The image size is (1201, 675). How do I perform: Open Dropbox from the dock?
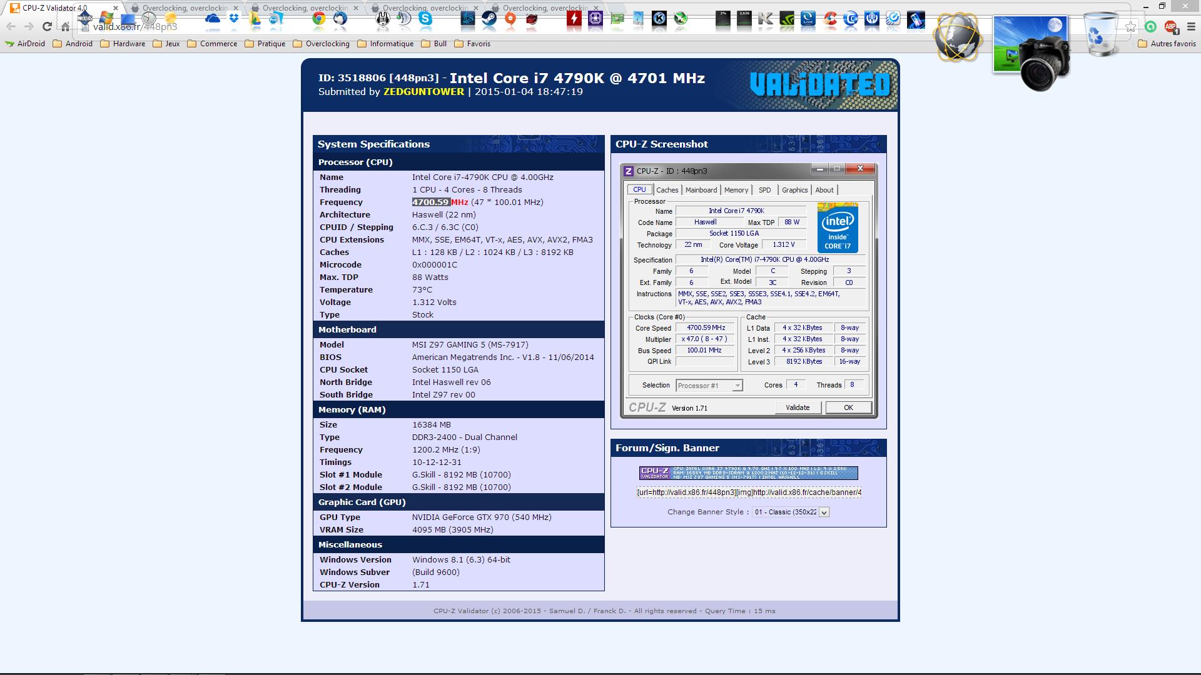tap(234, 17)
